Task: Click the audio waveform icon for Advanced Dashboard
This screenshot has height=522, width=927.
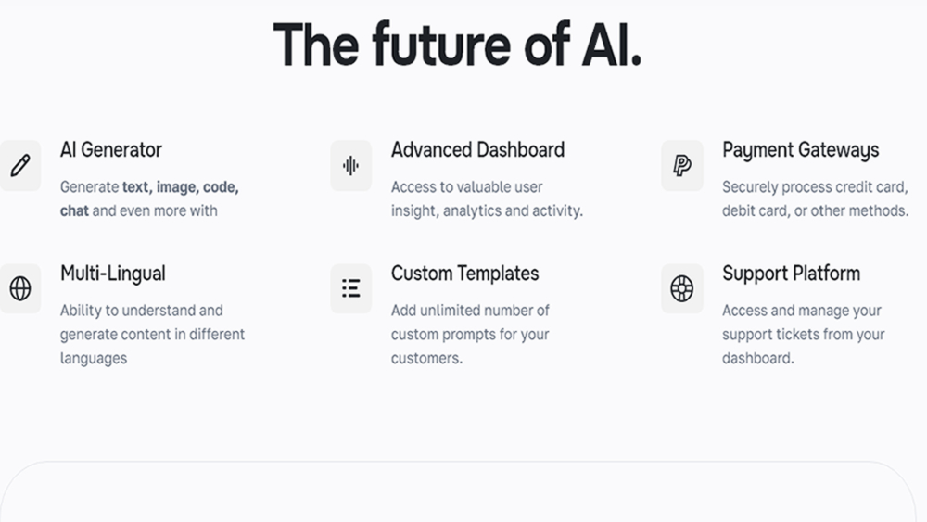Action: pyautogui.click(x=350, y=166)
